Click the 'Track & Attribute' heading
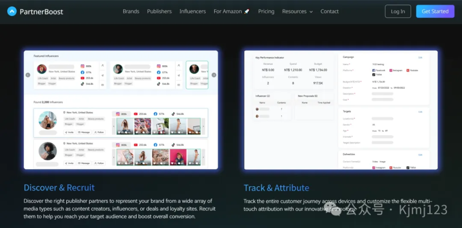This screenshot has height=228, width=462. point(277,188)
